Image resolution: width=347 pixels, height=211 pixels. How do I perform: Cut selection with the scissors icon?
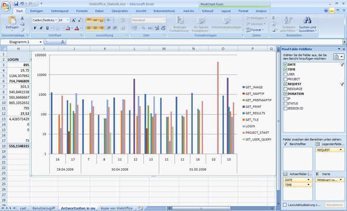pyautogui.click(x=23, y=18)
